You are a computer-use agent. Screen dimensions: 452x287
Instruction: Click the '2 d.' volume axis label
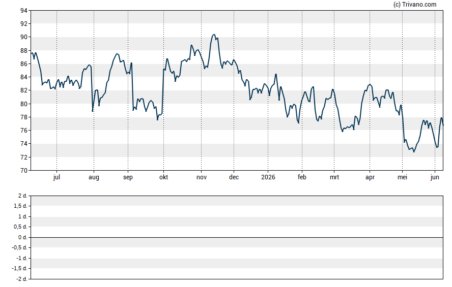[23, 196]
